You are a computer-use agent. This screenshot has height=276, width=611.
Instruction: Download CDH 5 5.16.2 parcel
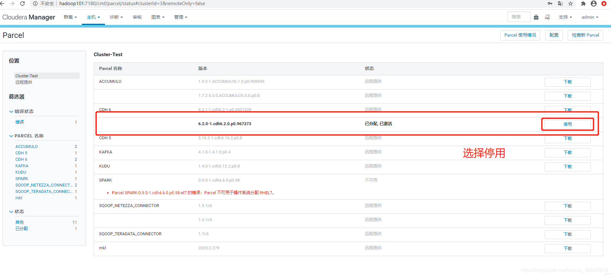[x=568, y=138]
